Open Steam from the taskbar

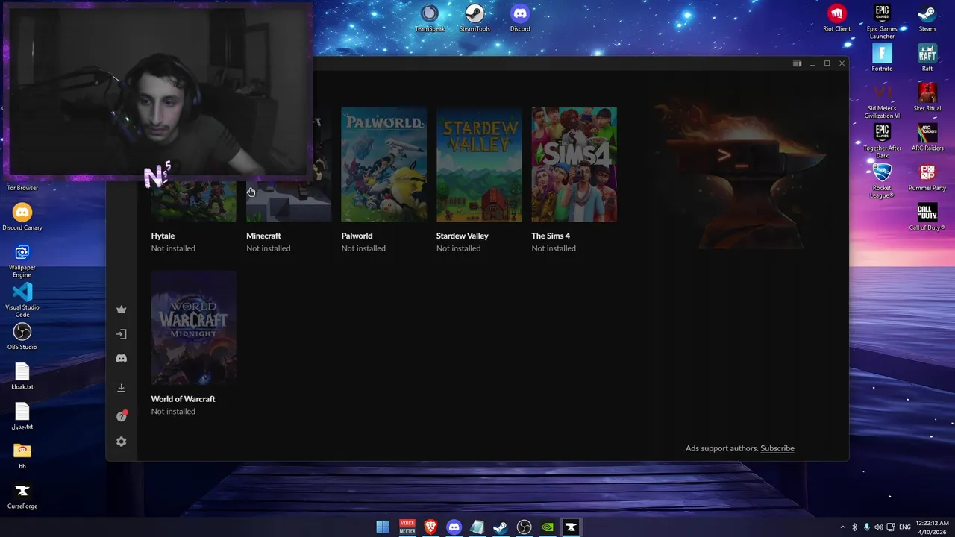(501, 527)
